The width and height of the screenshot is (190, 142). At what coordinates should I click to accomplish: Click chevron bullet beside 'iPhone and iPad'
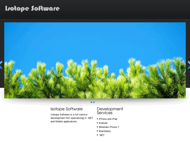coord(97,119)
